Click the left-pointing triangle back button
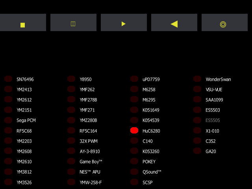This screenshot has height=189, width=252. (174, 23)
